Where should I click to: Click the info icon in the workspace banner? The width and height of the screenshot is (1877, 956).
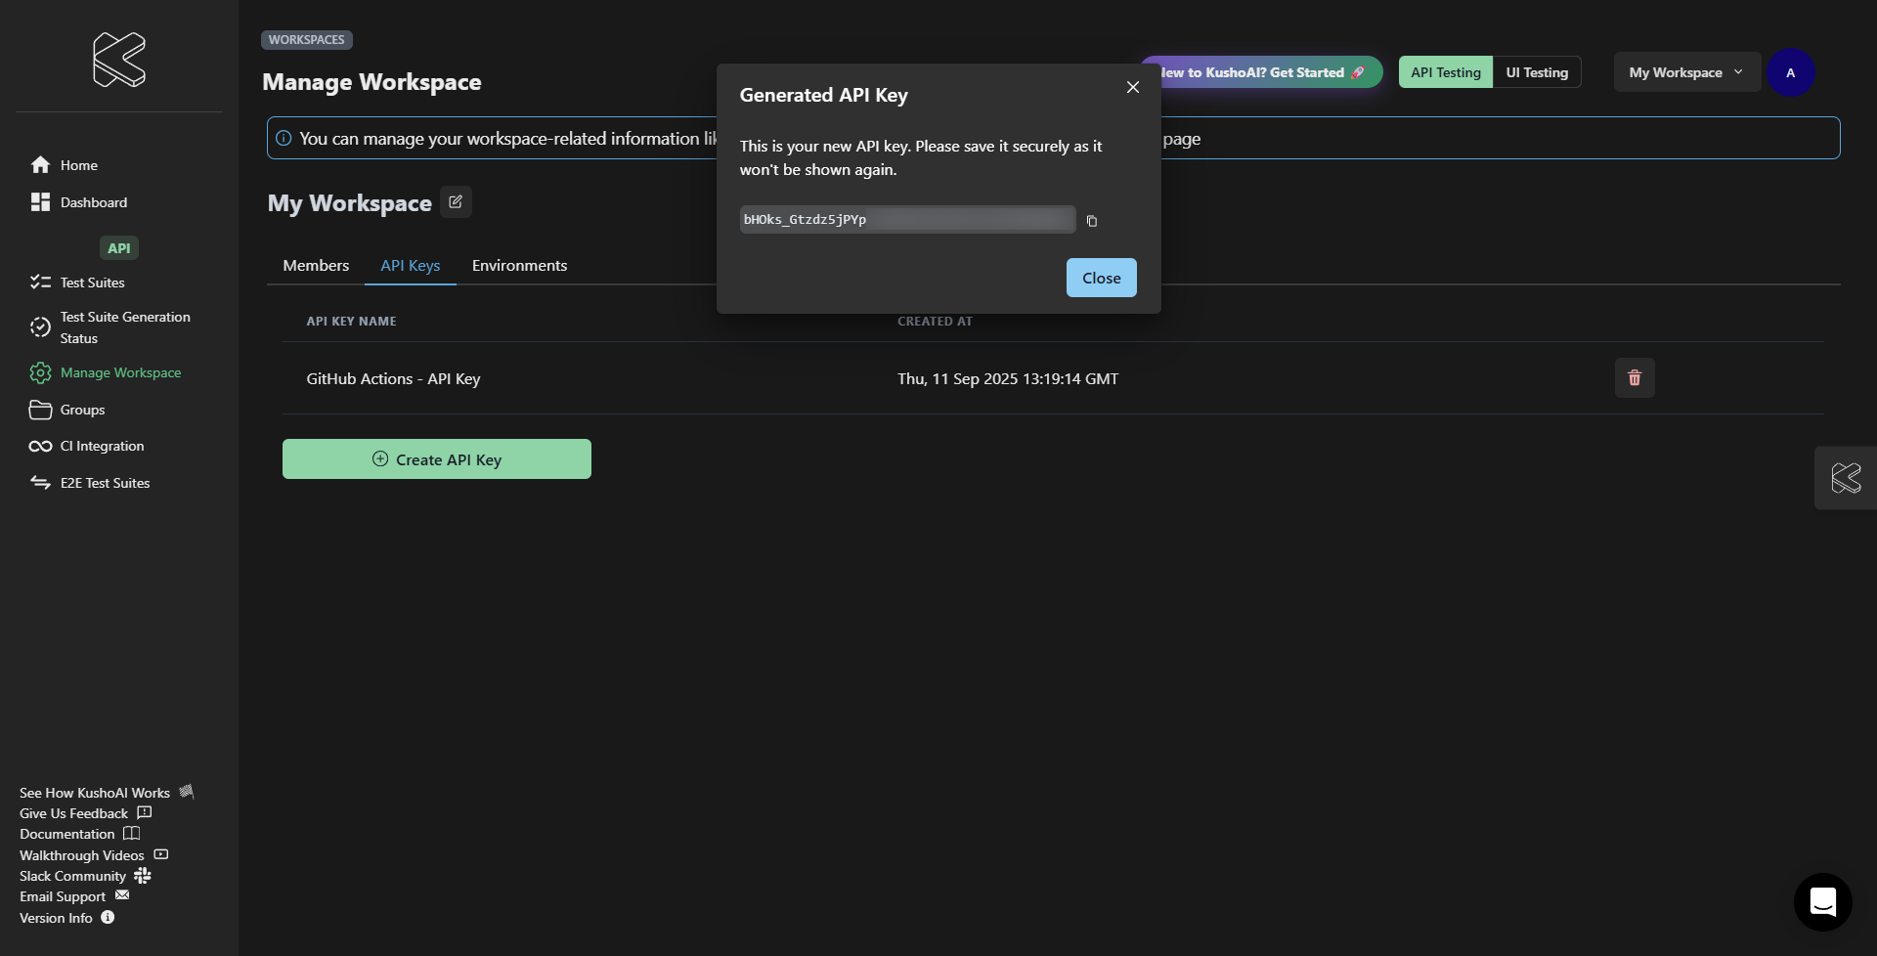[284, 138]
